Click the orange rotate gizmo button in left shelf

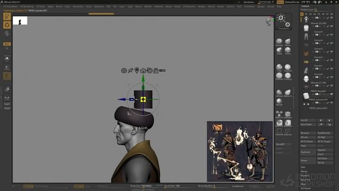(7, 25)
